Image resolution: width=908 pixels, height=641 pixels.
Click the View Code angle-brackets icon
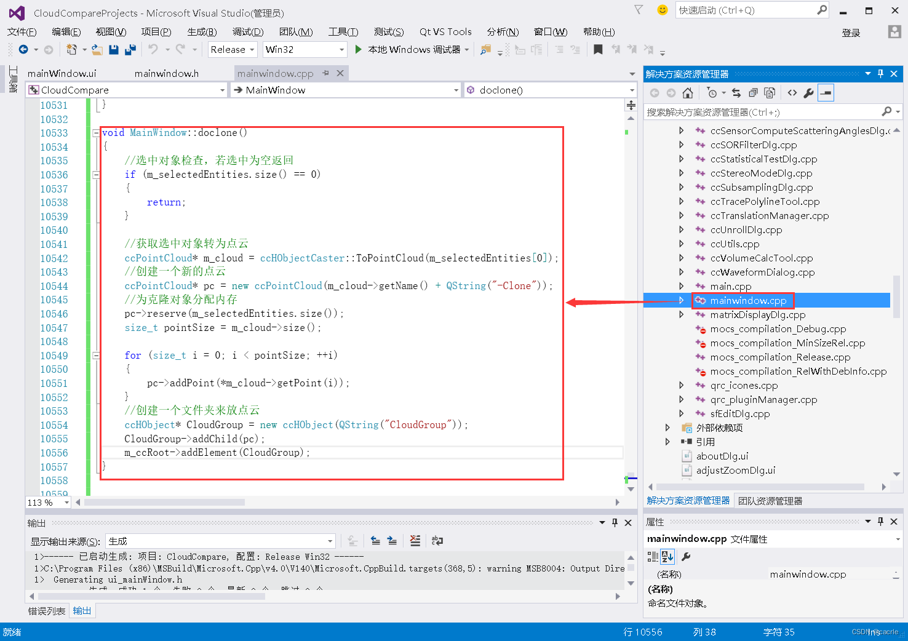click(792, 93)
